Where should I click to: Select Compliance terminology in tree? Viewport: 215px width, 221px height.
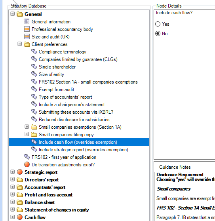tap(63, 52)
